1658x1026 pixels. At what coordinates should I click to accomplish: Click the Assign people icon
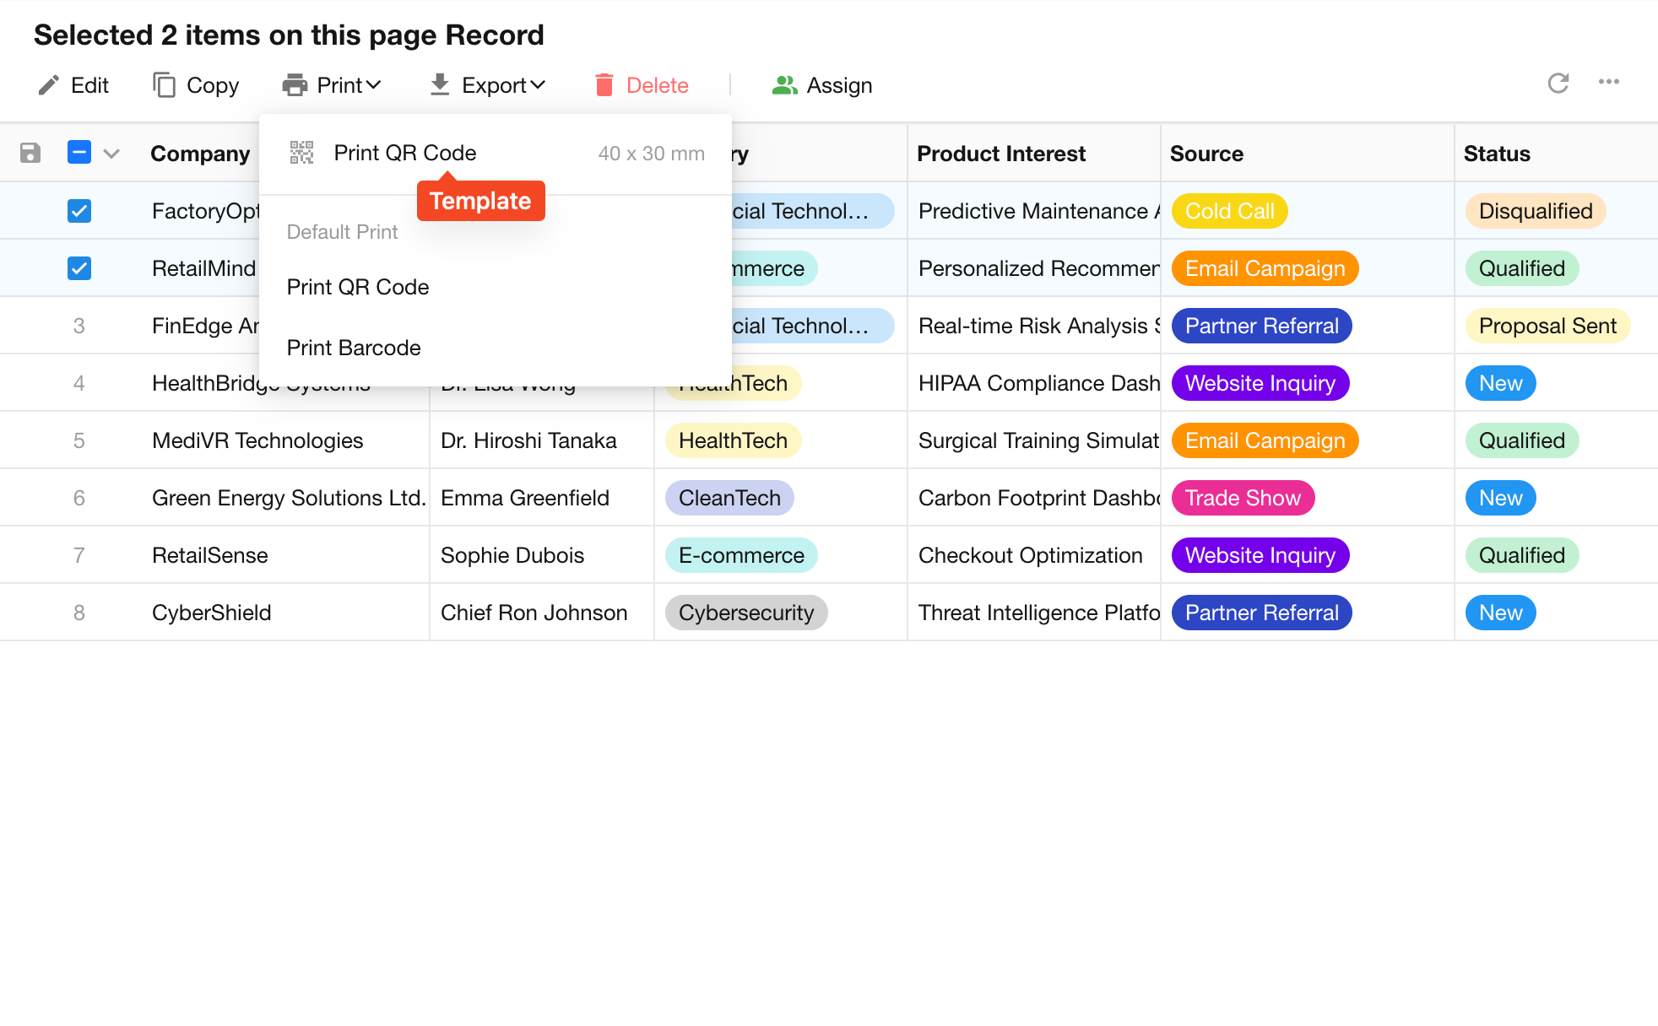pos(784,85)
